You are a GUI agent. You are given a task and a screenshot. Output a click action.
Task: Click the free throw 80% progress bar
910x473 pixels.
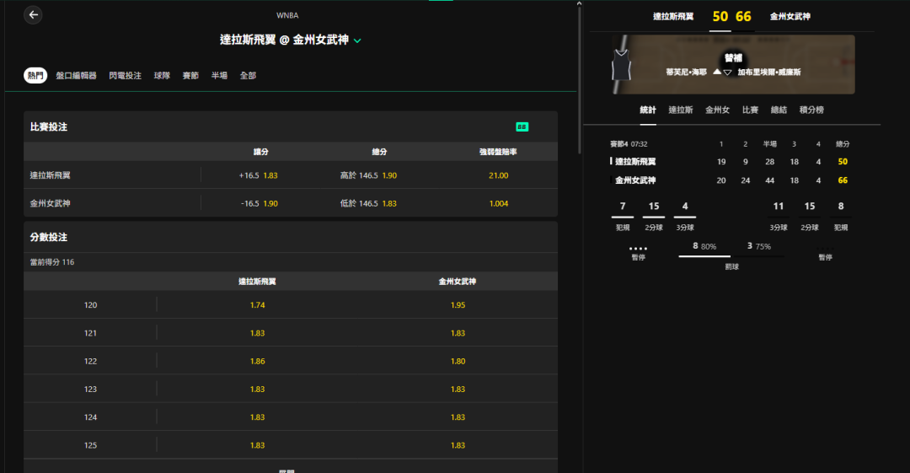point(704,255)
